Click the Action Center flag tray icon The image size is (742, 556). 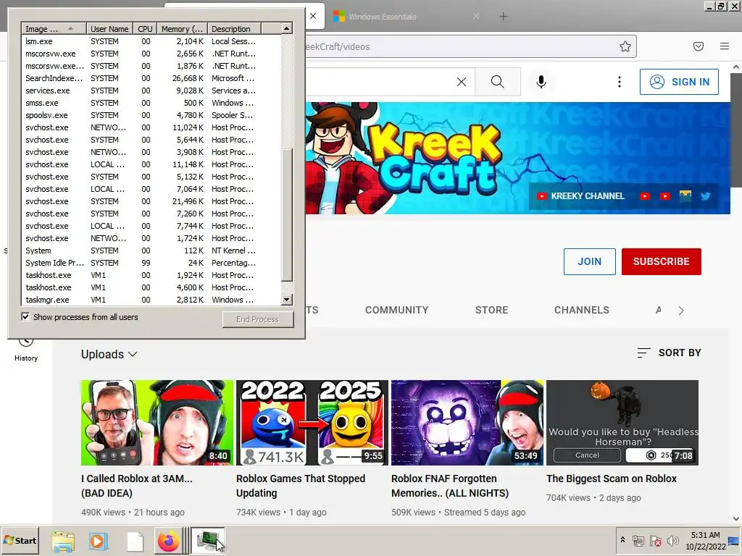pyautogui.click(x=655, y=540)
